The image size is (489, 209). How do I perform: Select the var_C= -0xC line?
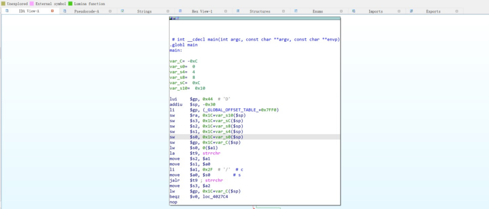click(x=183, y=61)
